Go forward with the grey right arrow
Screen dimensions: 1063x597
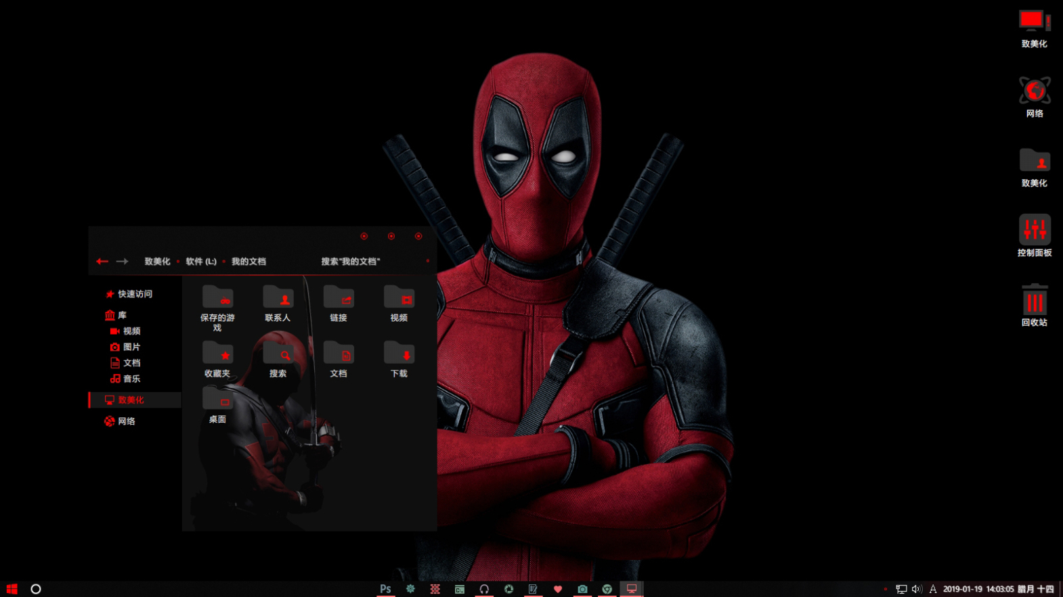[122, 262]
